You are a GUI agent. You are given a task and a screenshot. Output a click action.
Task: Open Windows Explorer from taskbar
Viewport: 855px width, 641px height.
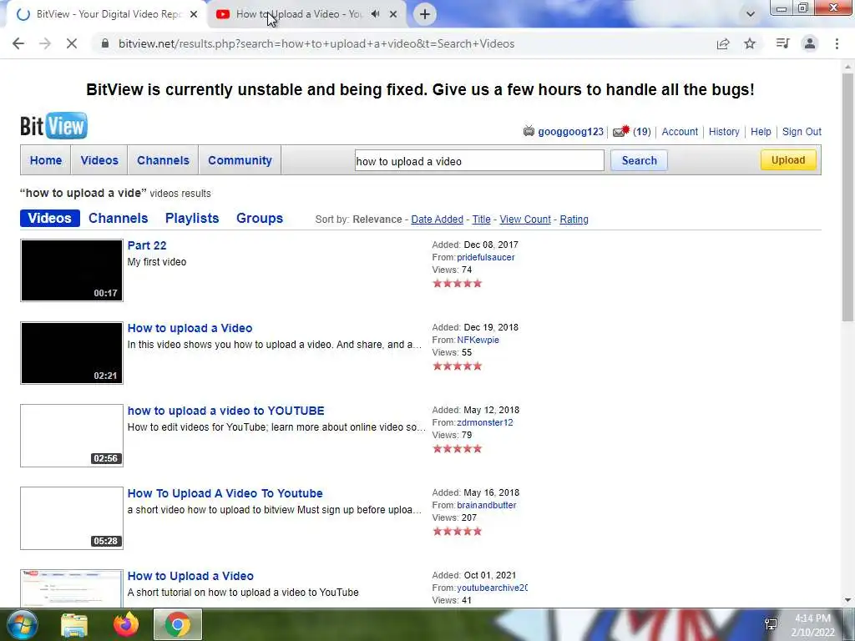74,625
